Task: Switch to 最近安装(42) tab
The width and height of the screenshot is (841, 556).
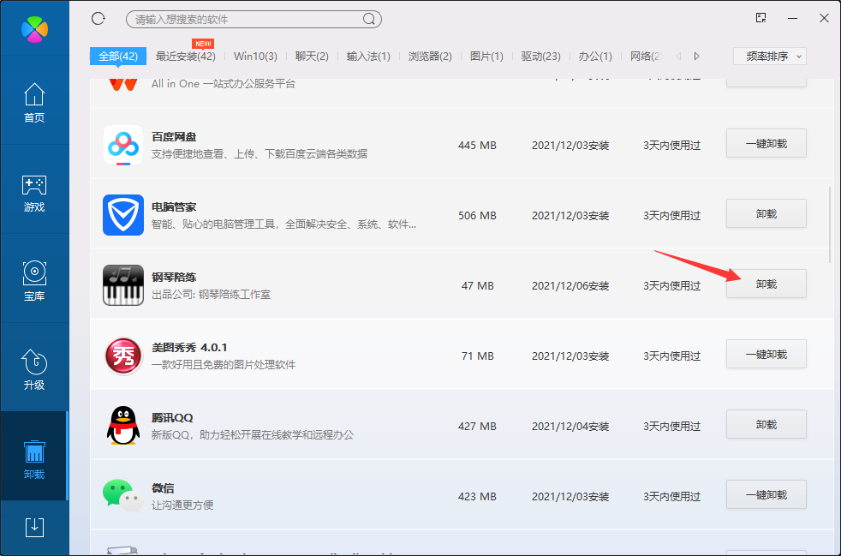Action: 186,57
